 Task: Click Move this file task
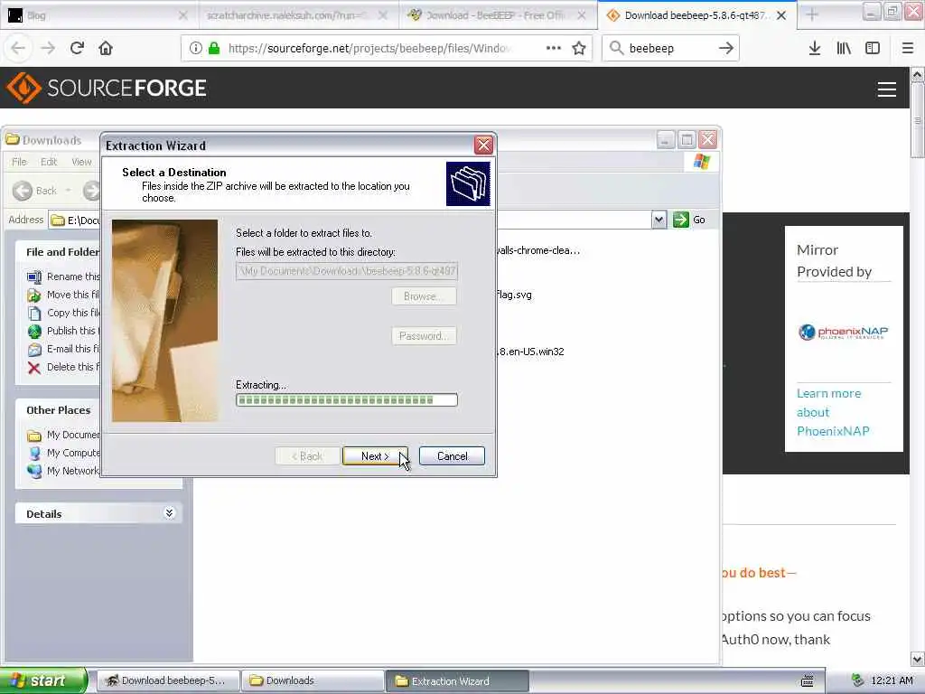point(64,295)
